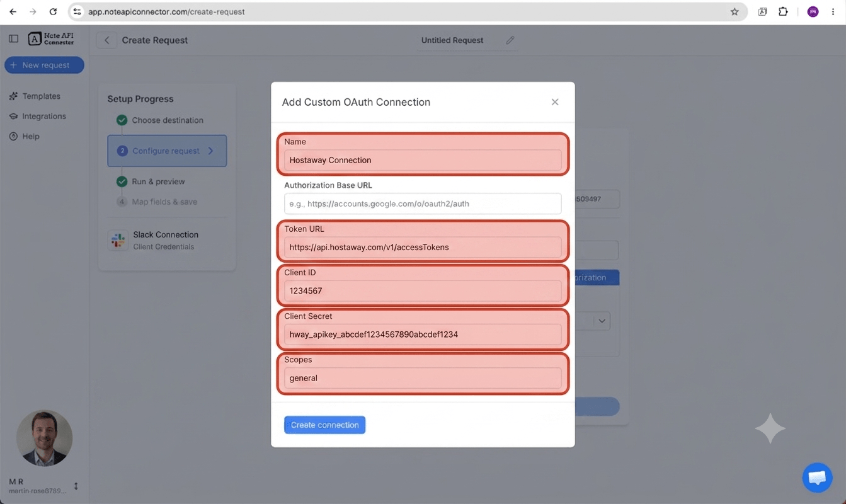This screenshot has height=504, width=846.
Task: Click the back chevron beside Create Request
Action: pyautogui.click(x=107, y=40)
